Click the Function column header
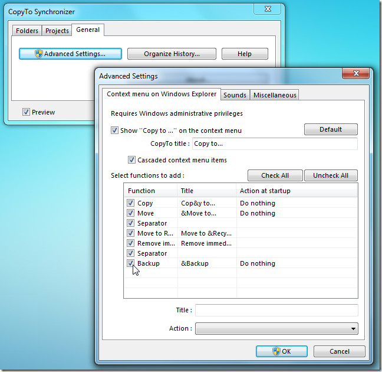Viewport: 382px width, 372px height. [151, 191]
